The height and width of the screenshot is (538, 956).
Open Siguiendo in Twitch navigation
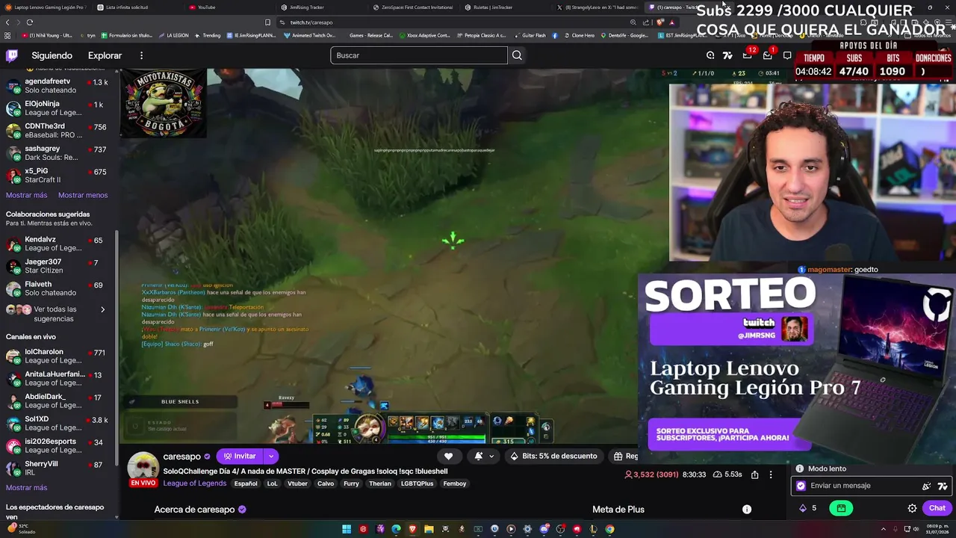[52, 55]
